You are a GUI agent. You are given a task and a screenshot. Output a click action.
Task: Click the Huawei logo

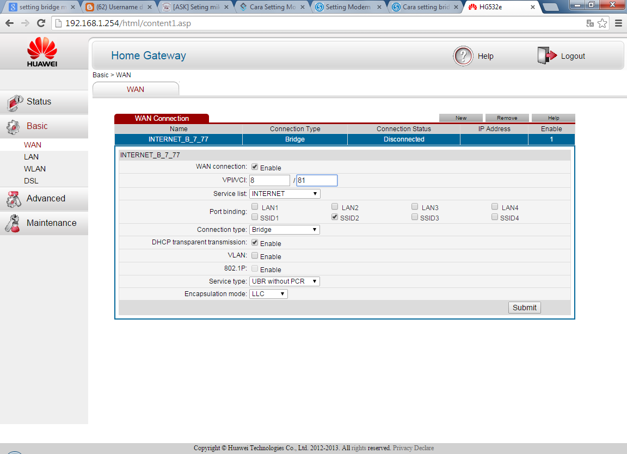coord(44,50)
